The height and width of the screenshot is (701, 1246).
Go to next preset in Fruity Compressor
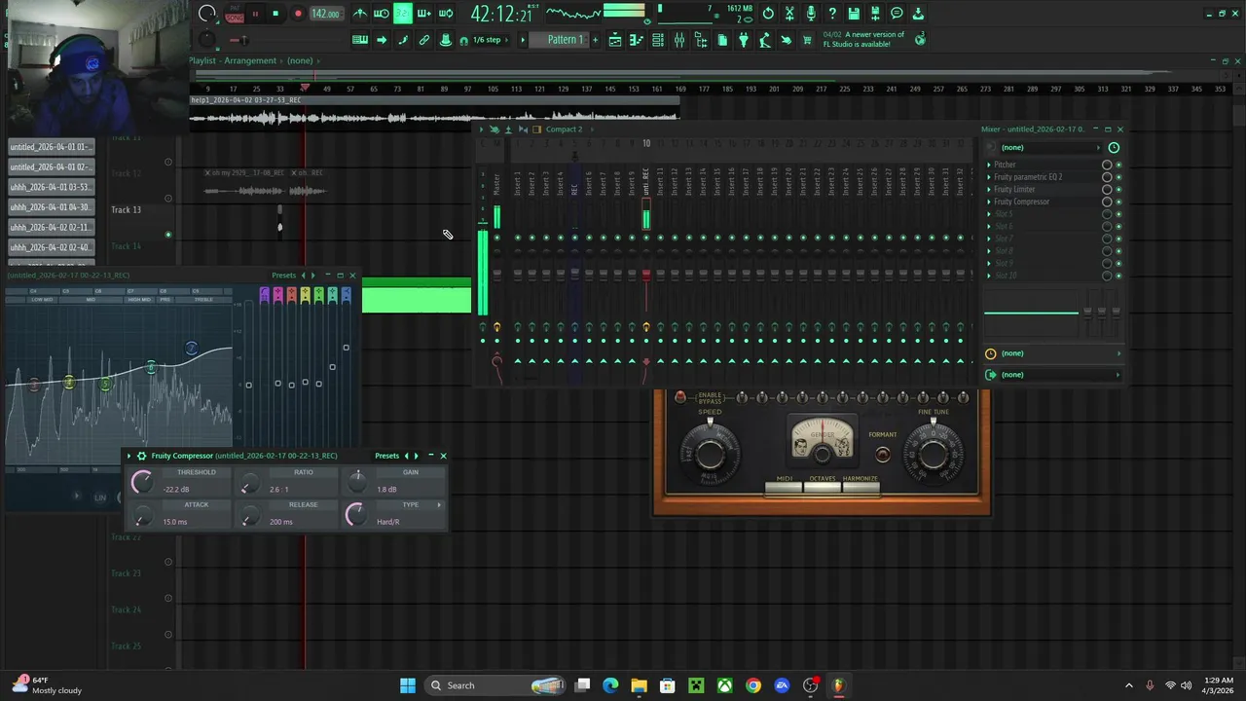[x=416, y=456]
